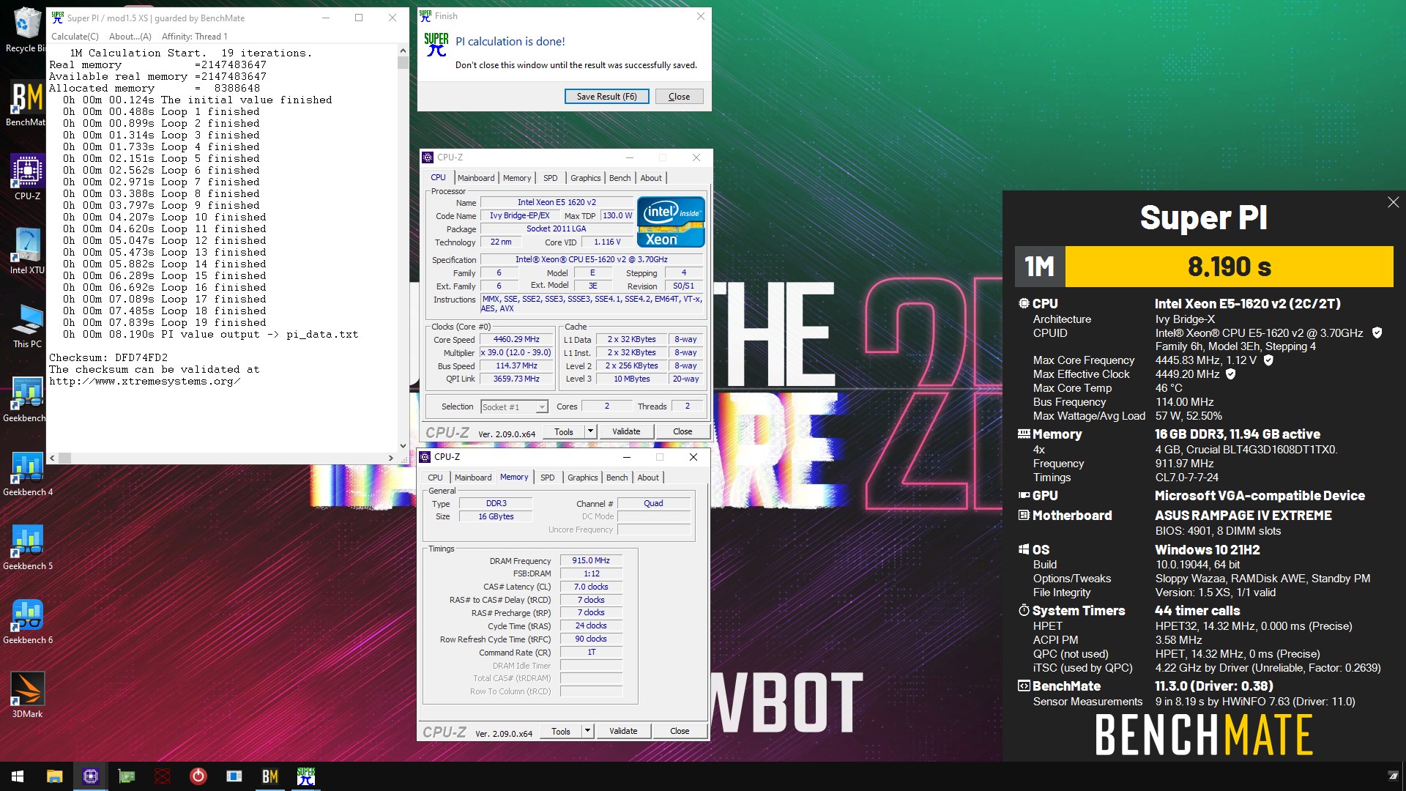
Task: Click Close button in upper CPU-Z window
Action: click(x=682, y=431)
